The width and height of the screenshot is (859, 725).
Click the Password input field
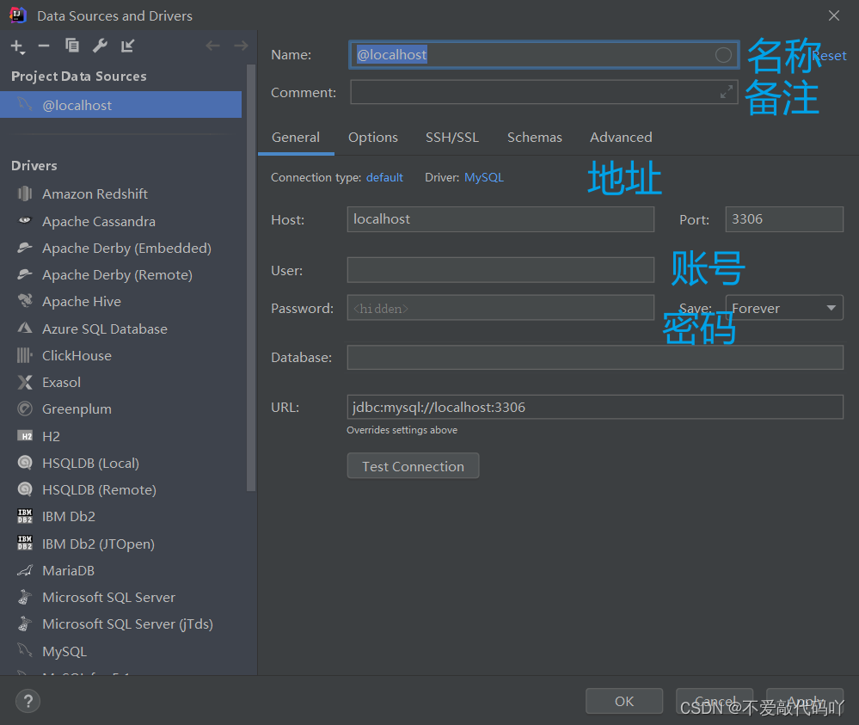(500, 308)
